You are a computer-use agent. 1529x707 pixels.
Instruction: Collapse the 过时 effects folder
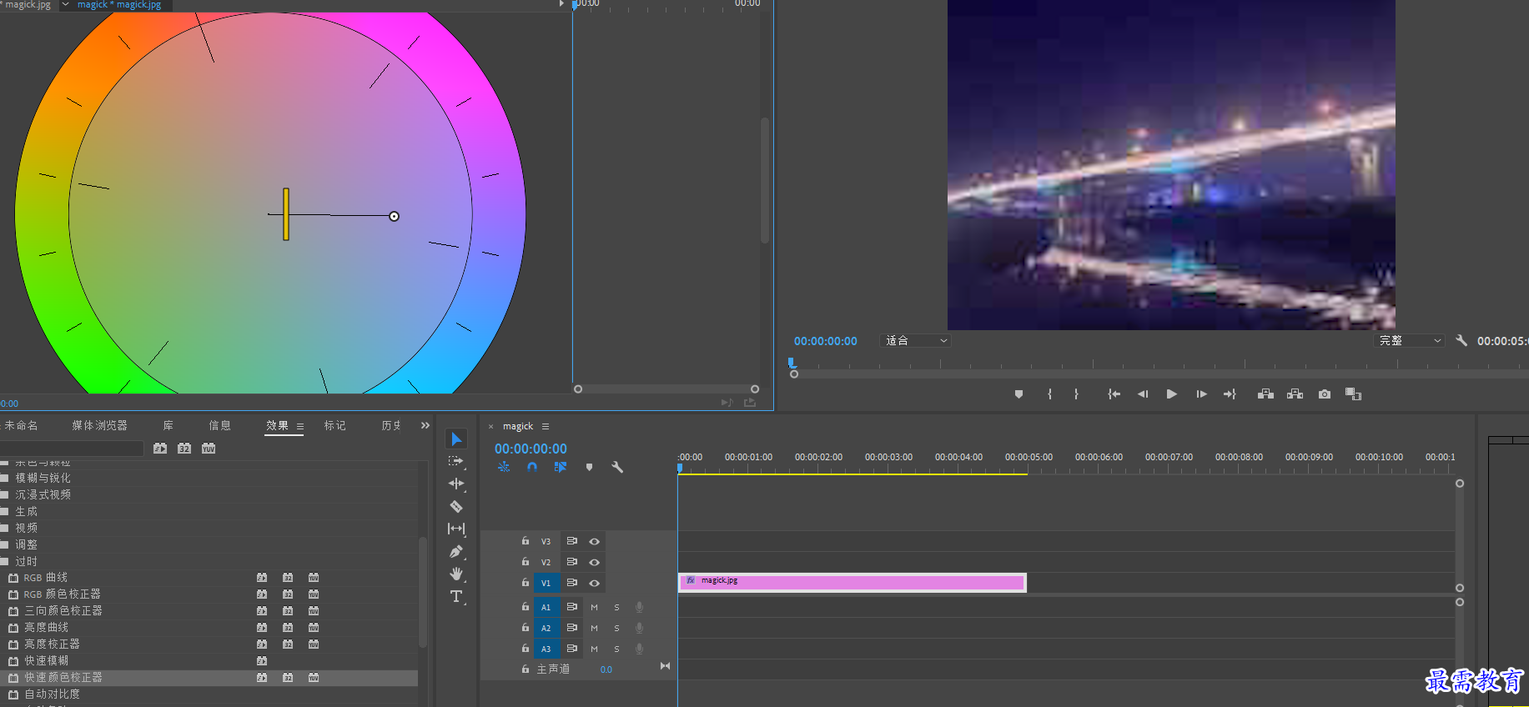(5, 562)
